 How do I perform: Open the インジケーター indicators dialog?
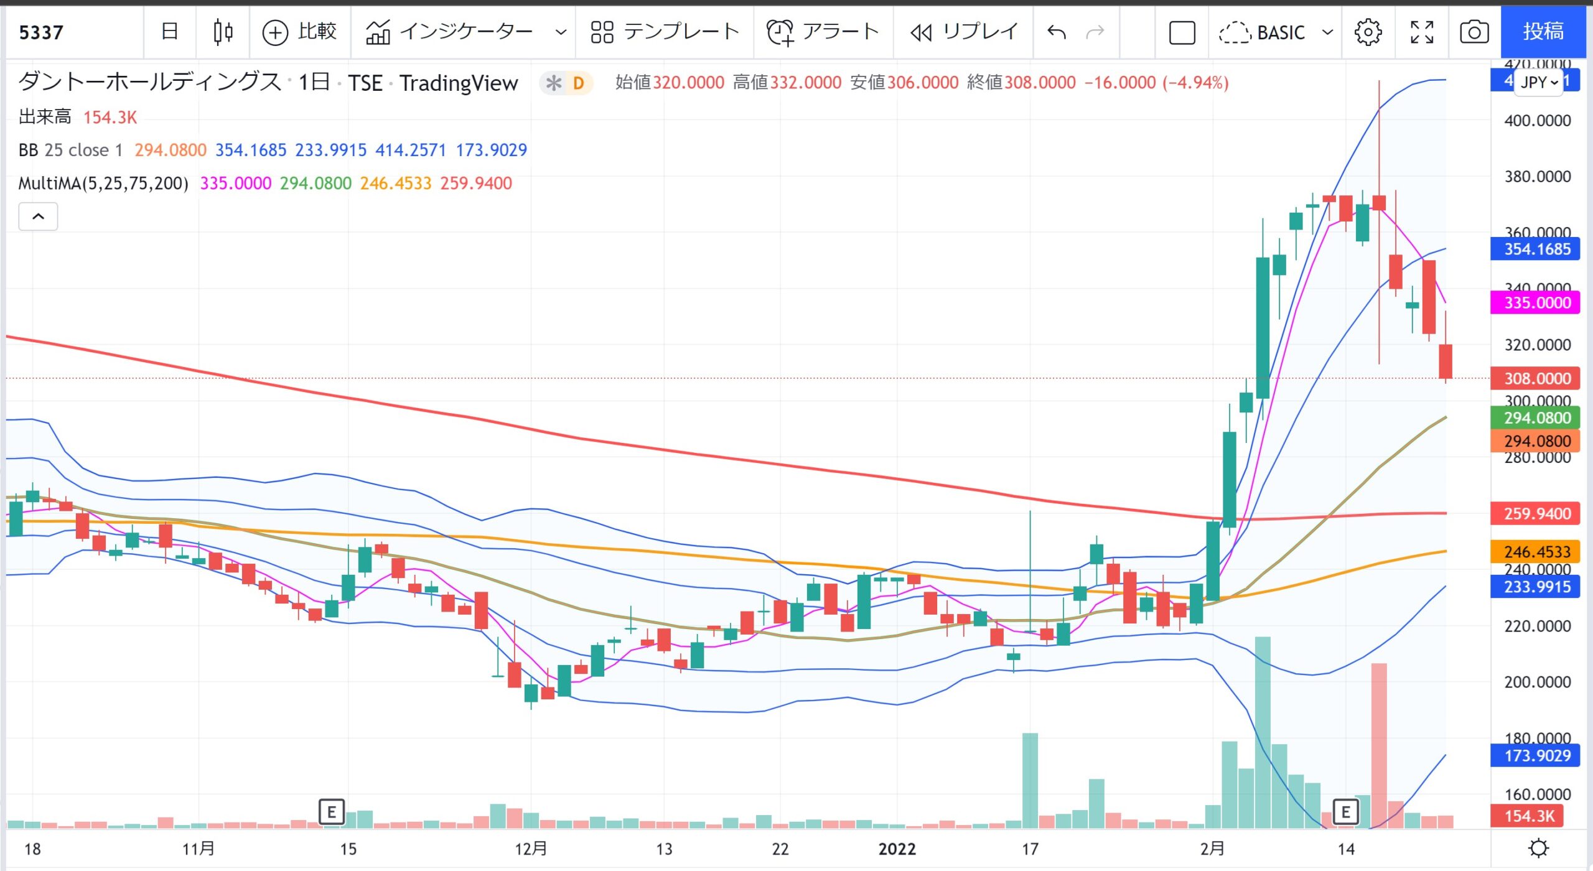tap(449, 32)
